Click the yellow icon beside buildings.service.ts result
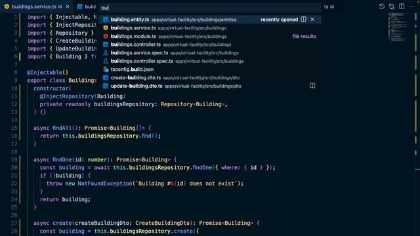The image size is (420, 236). [x=106, y=28]
